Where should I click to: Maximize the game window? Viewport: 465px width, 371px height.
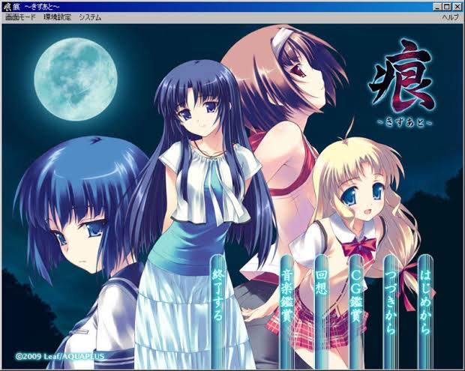[x=447, y=6]
